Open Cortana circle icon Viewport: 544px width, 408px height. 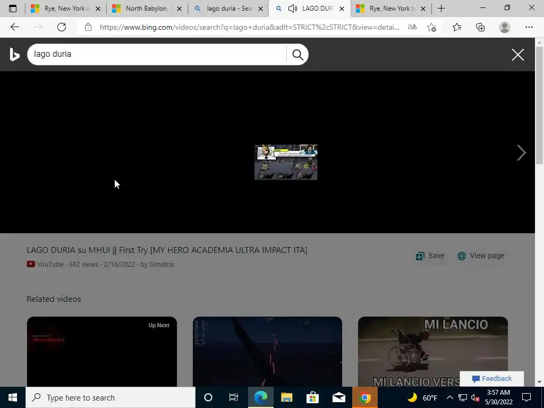[208, 397]
